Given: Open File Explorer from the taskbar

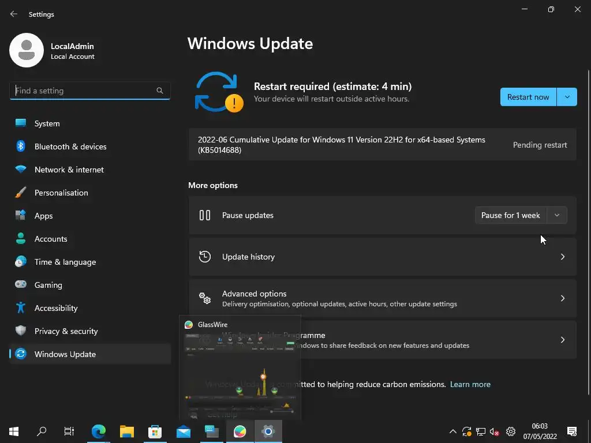Looking at the screenshot, I should click(127, 431).
